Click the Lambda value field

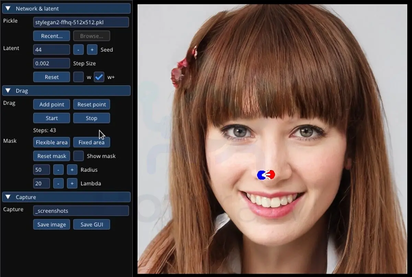(x=42, y=183)
